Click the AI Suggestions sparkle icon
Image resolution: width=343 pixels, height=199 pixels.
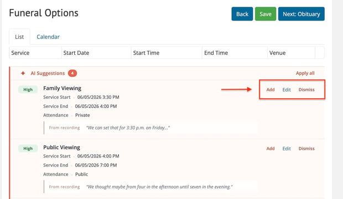pyautogui.click(x=23, y=74)
